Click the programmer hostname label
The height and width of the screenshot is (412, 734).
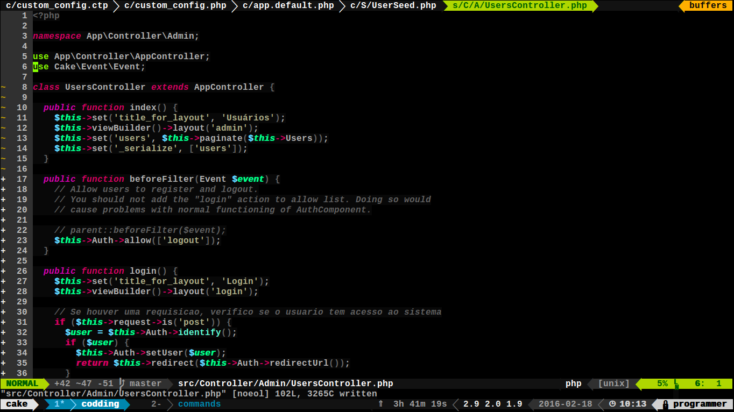click(x=700, y=404)
